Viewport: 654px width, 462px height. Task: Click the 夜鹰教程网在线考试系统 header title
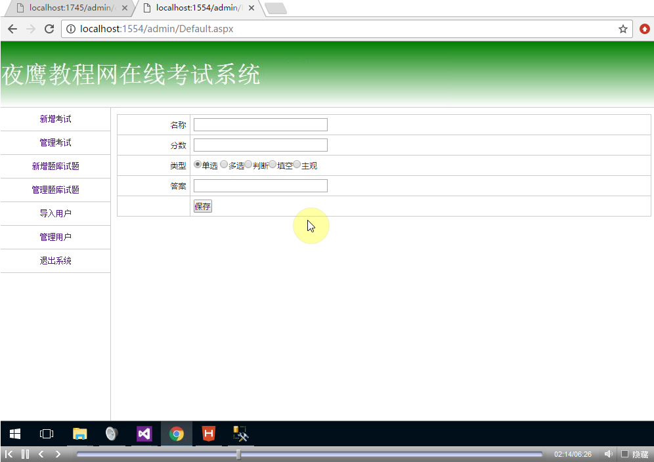pos(131,75)
